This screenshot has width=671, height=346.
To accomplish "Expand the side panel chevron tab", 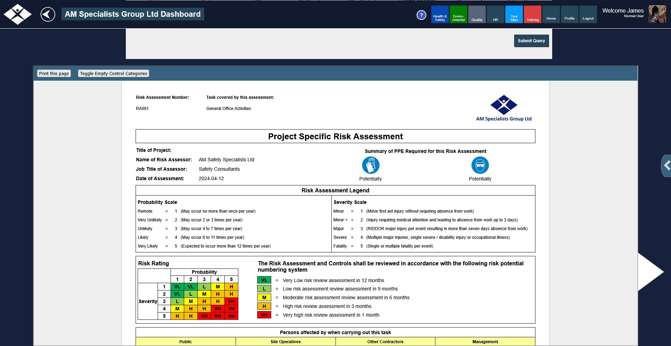I will 666,165.
